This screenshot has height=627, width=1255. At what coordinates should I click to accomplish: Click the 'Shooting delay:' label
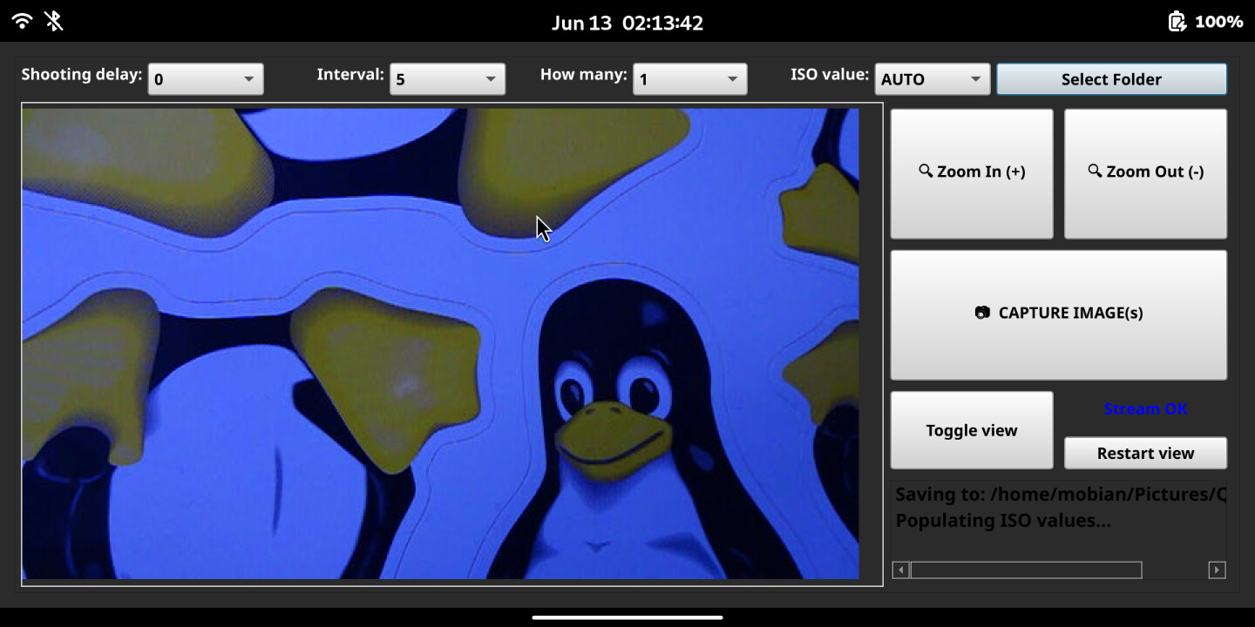(x=82, y=75)
